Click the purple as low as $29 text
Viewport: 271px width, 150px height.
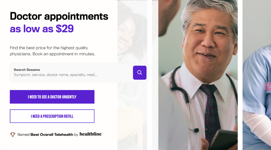pyautogui.click(x=42, y=29)
